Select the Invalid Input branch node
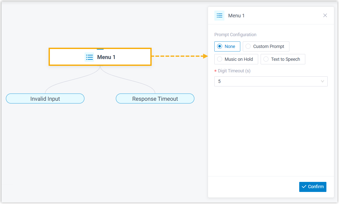The width and height of the screenshot is (339, 204). coord(45,99)
